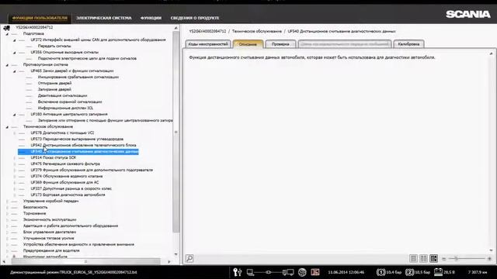497x279 pixels.
Task: Click the battery voltage icon
Action: [438, 272]
